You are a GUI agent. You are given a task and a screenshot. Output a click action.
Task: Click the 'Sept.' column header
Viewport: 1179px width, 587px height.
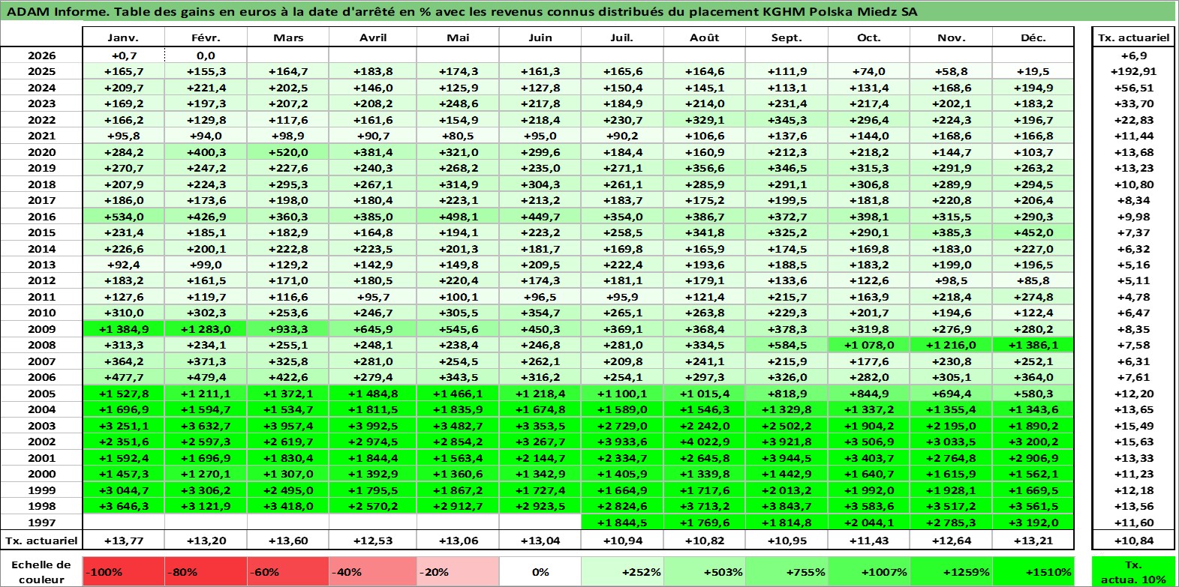pos(787,37)
